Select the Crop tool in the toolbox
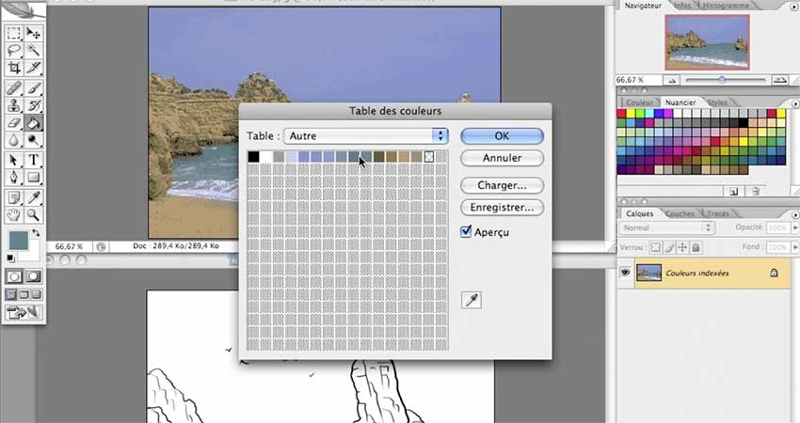 [14, 69]
